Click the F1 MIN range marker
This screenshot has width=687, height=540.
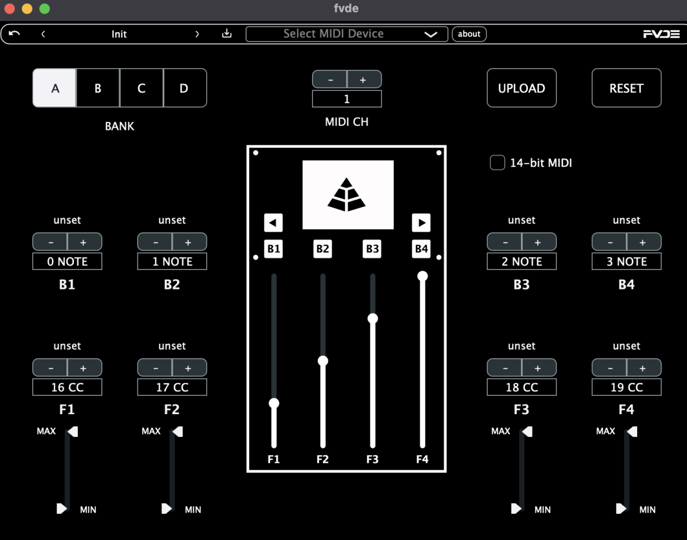click(62, 509)
